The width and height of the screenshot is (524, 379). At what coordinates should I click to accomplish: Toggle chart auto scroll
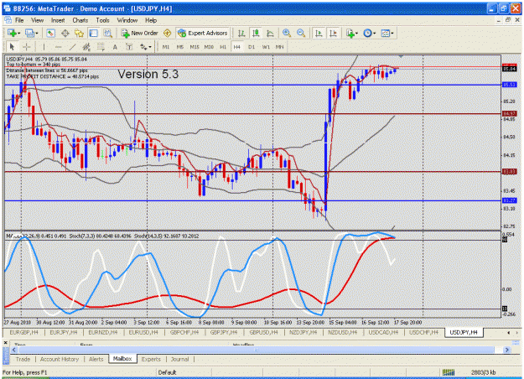click(x=319, y=33)
